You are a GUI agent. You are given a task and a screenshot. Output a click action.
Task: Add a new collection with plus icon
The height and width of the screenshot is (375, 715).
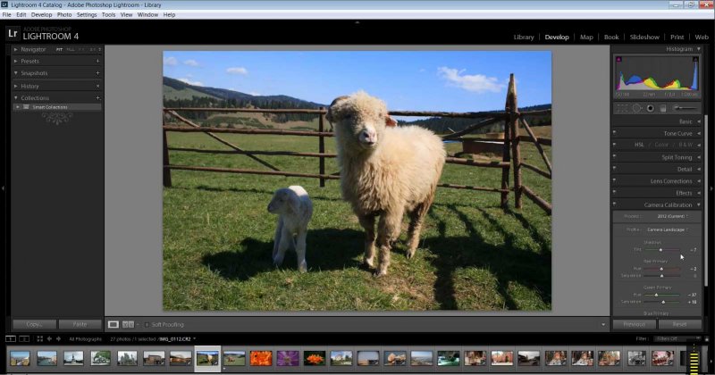pos(97,98)
